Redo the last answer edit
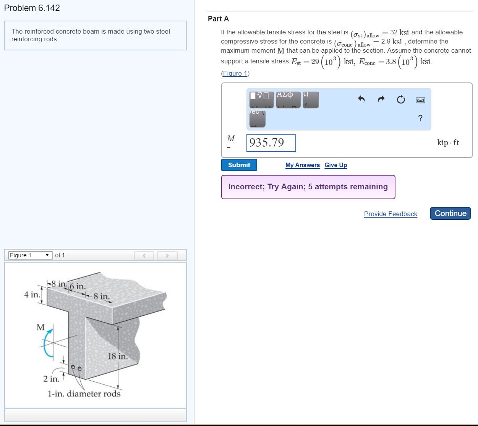This screenshot has width=478, height=426. 381,99
